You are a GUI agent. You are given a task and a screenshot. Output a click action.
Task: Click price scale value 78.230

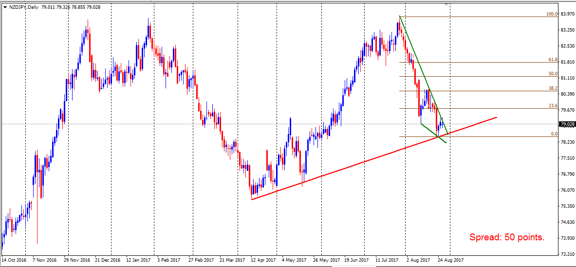(x=568, y=142)
